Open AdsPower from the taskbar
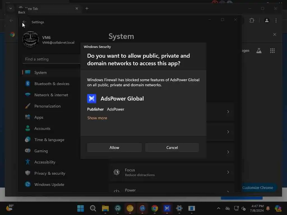The image size is (287, 215). click(x=167, y=208)
